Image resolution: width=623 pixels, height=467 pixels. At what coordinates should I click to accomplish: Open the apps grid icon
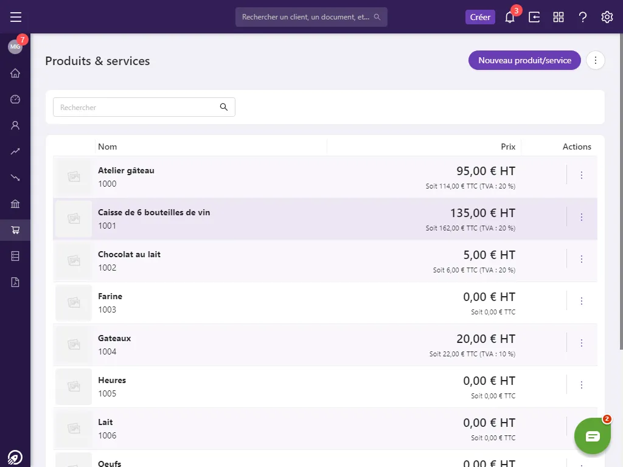point(559,17)
